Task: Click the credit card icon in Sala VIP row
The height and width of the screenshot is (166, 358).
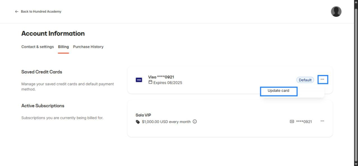Action: click(292, 122)
